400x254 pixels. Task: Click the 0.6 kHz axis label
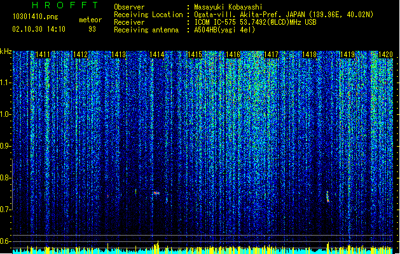[5, 241]
